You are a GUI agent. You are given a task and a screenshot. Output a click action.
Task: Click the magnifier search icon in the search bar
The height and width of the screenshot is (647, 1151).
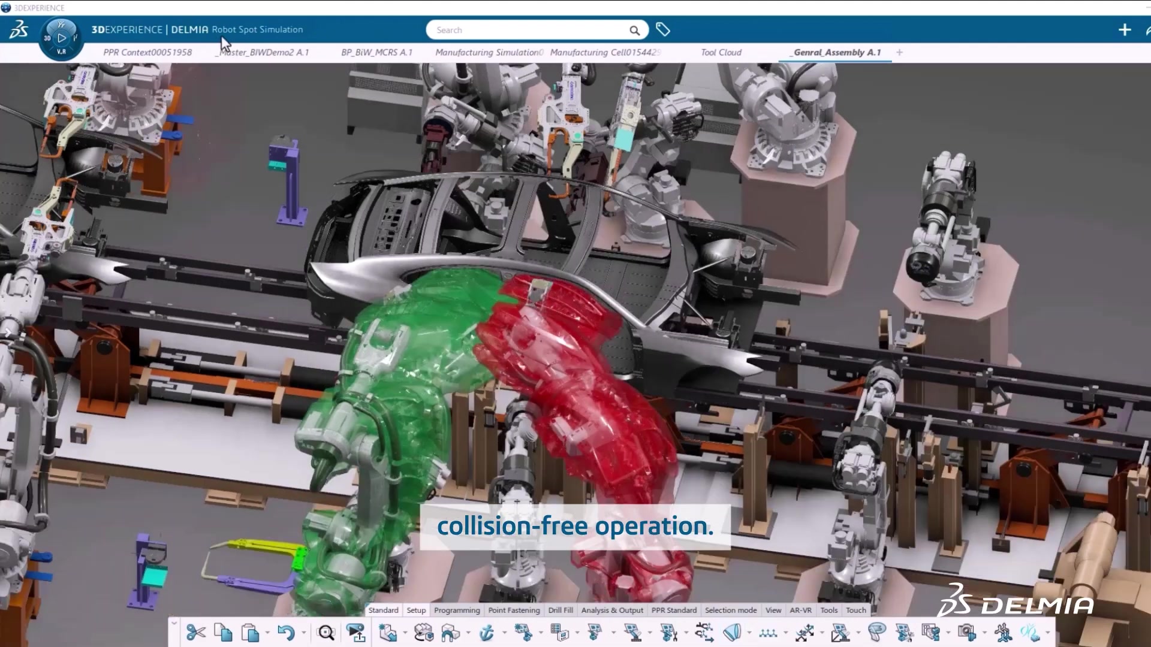[x=634, y=30]
